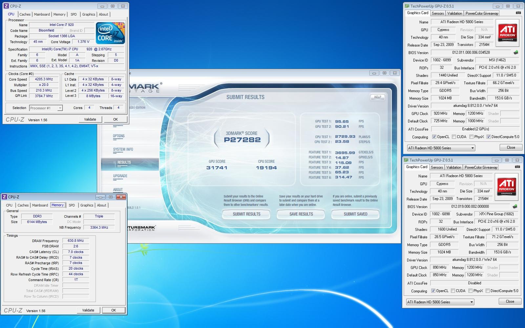Click CPU SCORE value 19194
The width and height of the screenshot is (525, 328).
point(266,168)
